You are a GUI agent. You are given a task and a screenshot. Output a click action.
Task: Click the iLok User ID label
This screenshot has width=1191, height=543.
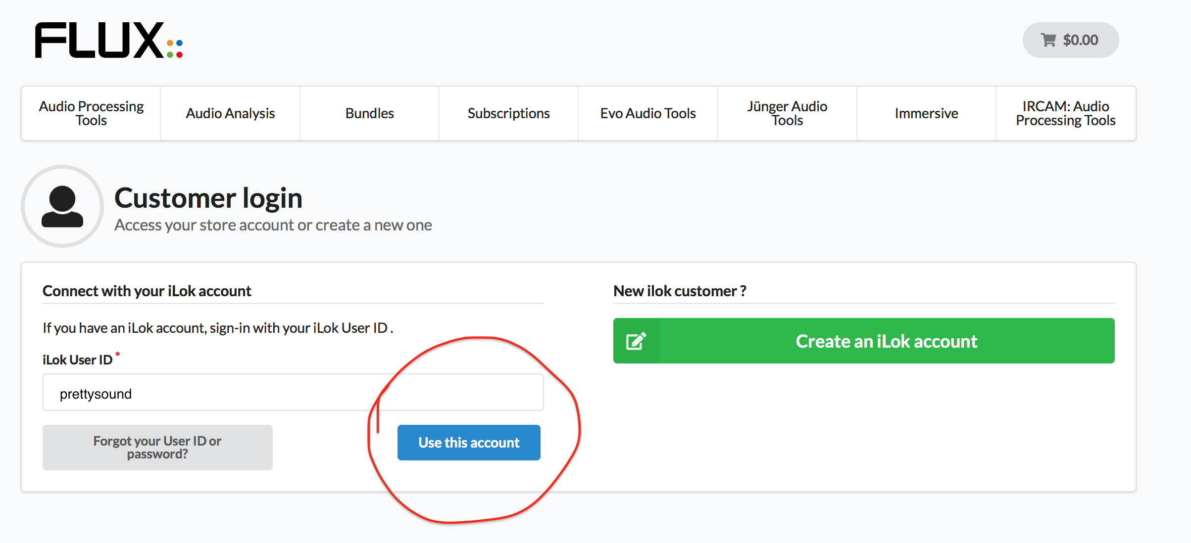coord(78,360)
